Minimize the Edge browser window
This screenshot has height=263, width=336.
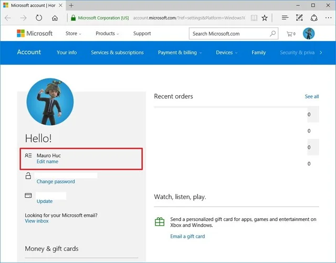298,5
